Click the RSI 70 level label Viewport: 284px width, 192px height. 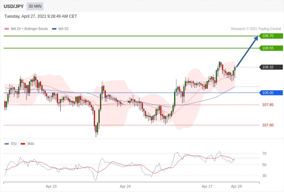[x=264, y=153]
